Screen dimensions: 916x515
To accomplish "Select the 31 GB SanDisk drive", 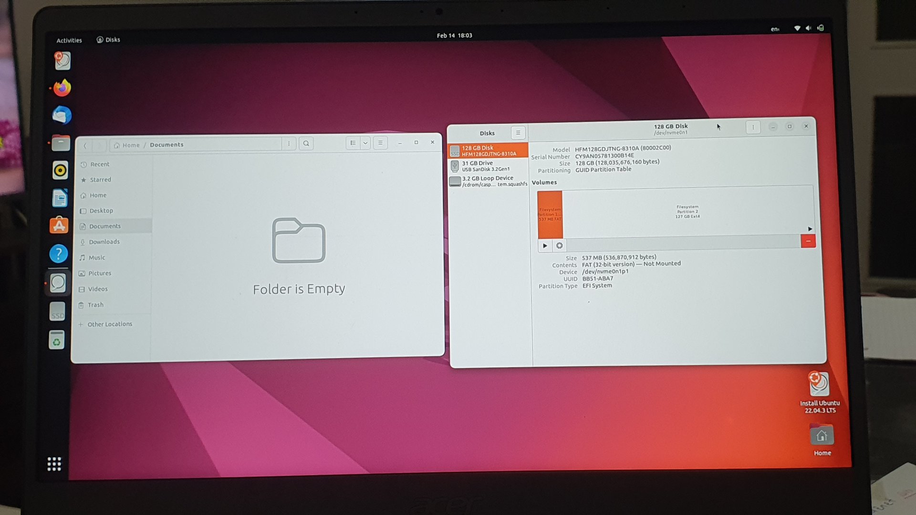I will point(488,166).
